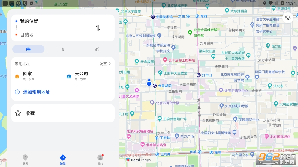This screenshot has height=167, width=298.
Task: Select cycling mode bicycle icon
Action: (x=97, y=49)
